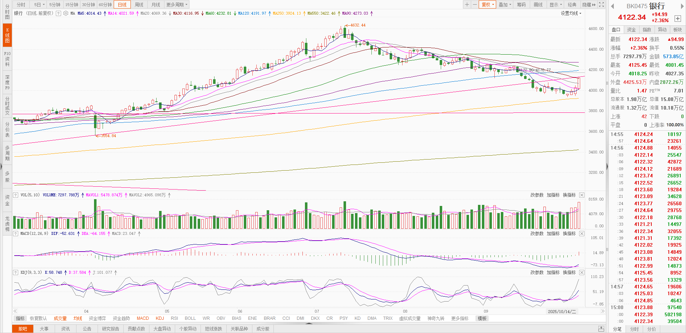Viewport: 686px width, 333px height.
Task: Click the help icon beside chart title
Action: click(58, 13)
